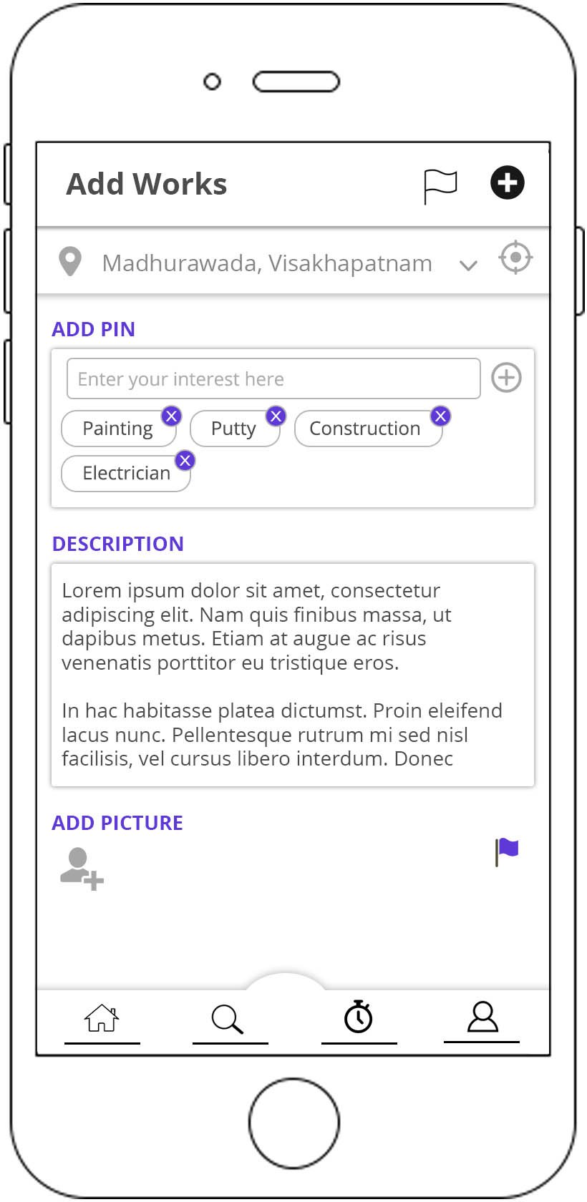This screenshot has height=1202, width=587.
Task: Switch to the timer tab
Action: pyautogui.click(x=359, y=1017)
